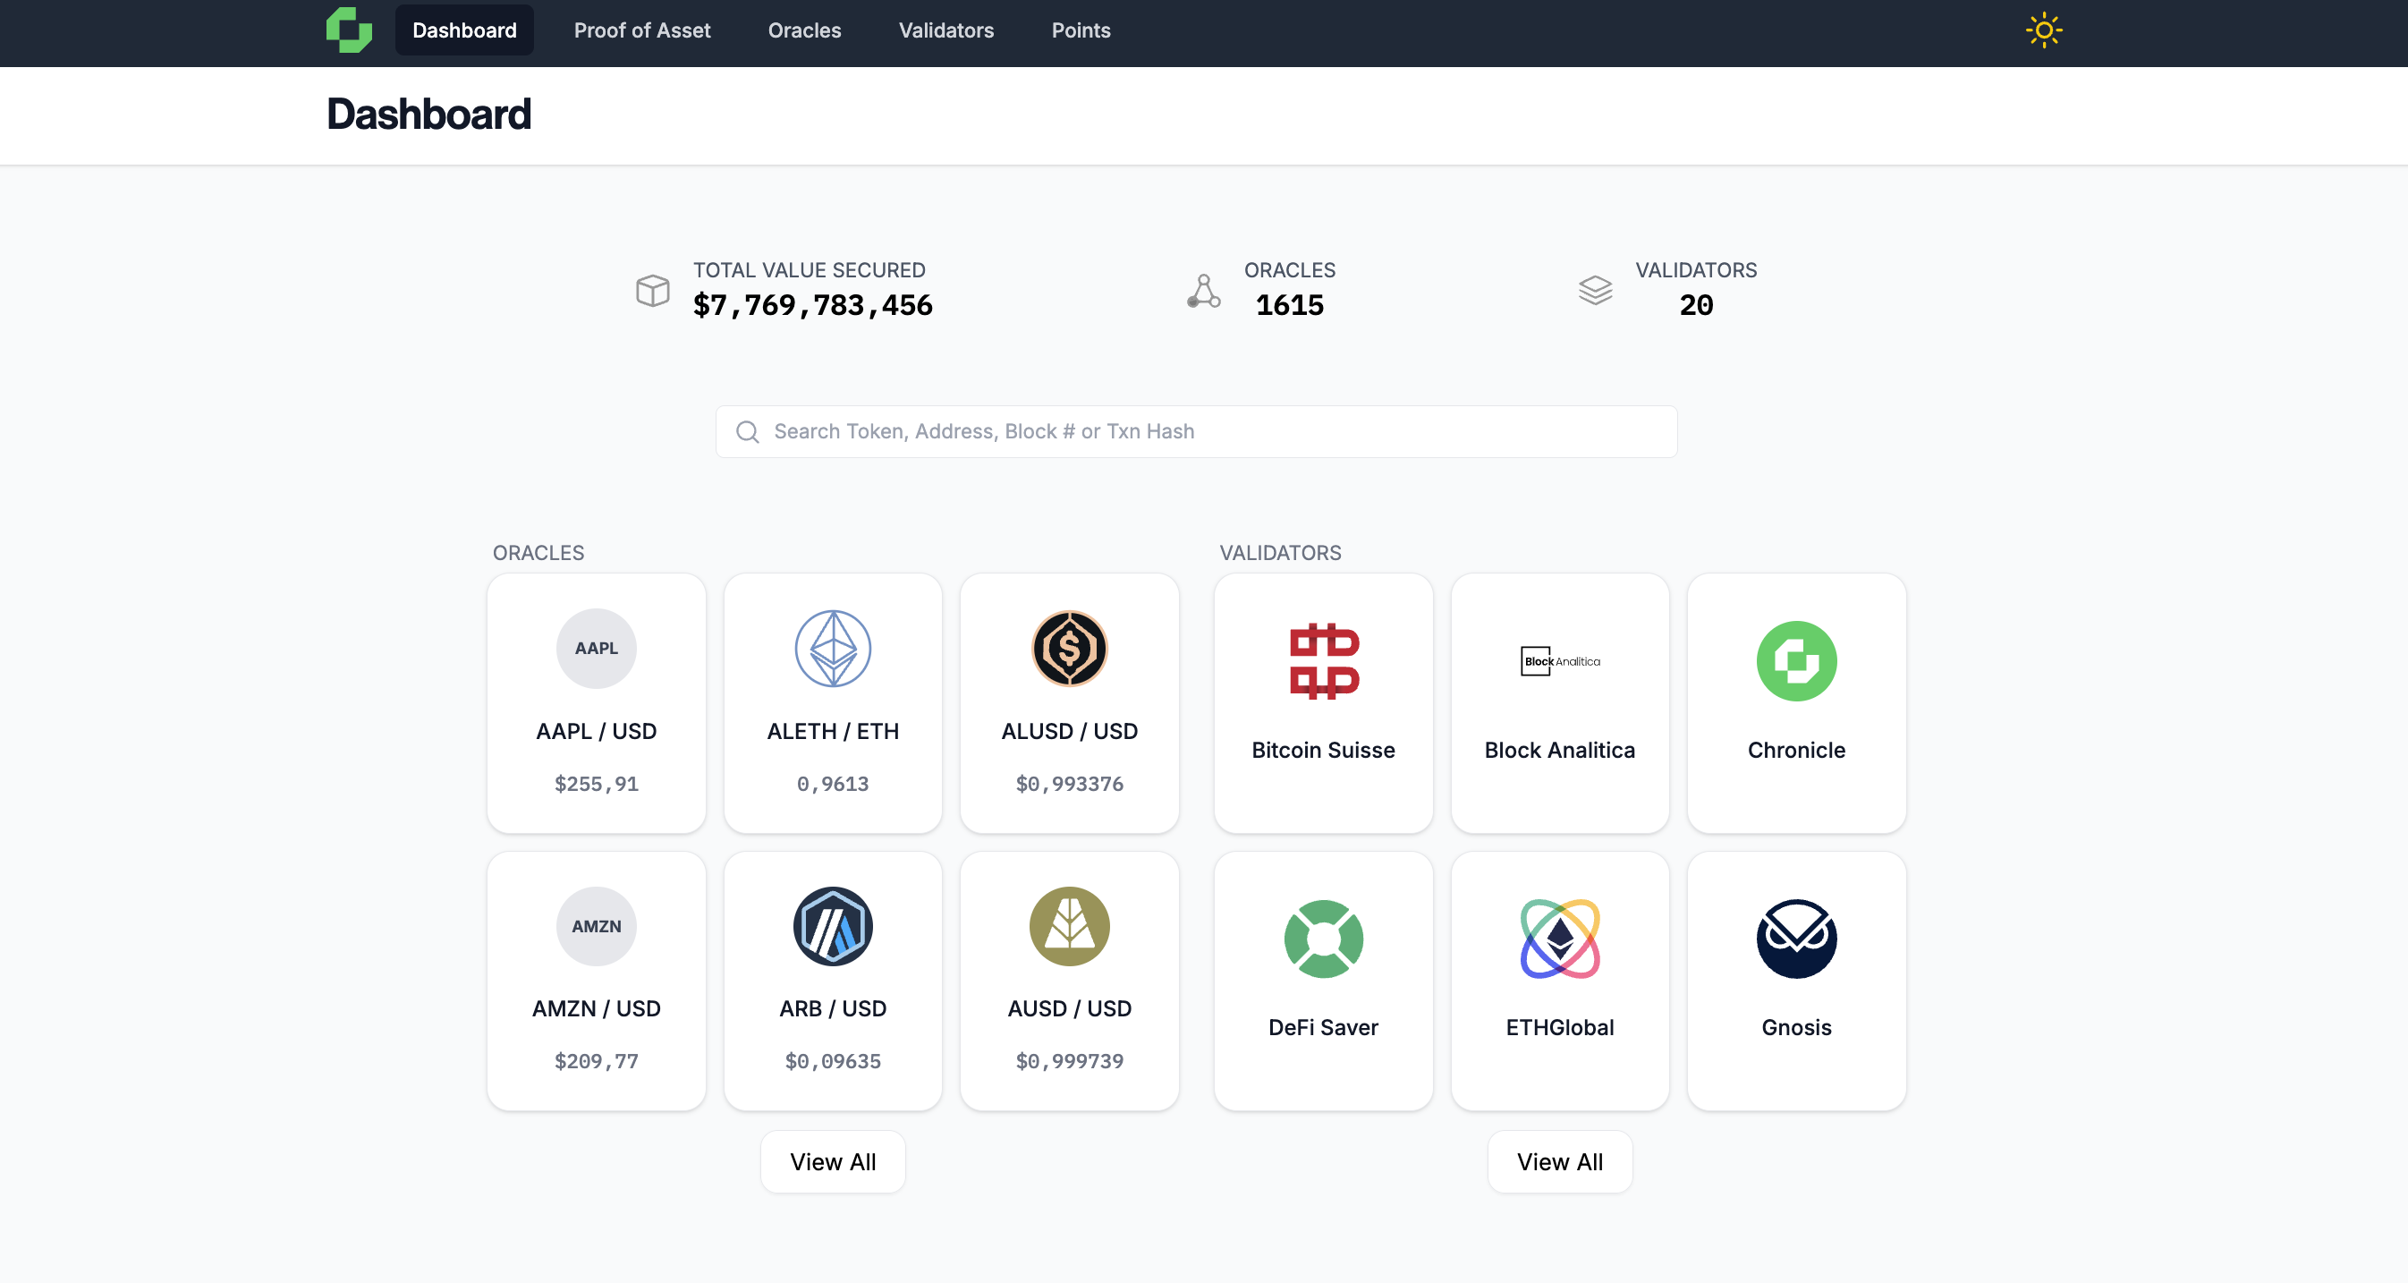Select the Block Analitica validator name

1559,750
